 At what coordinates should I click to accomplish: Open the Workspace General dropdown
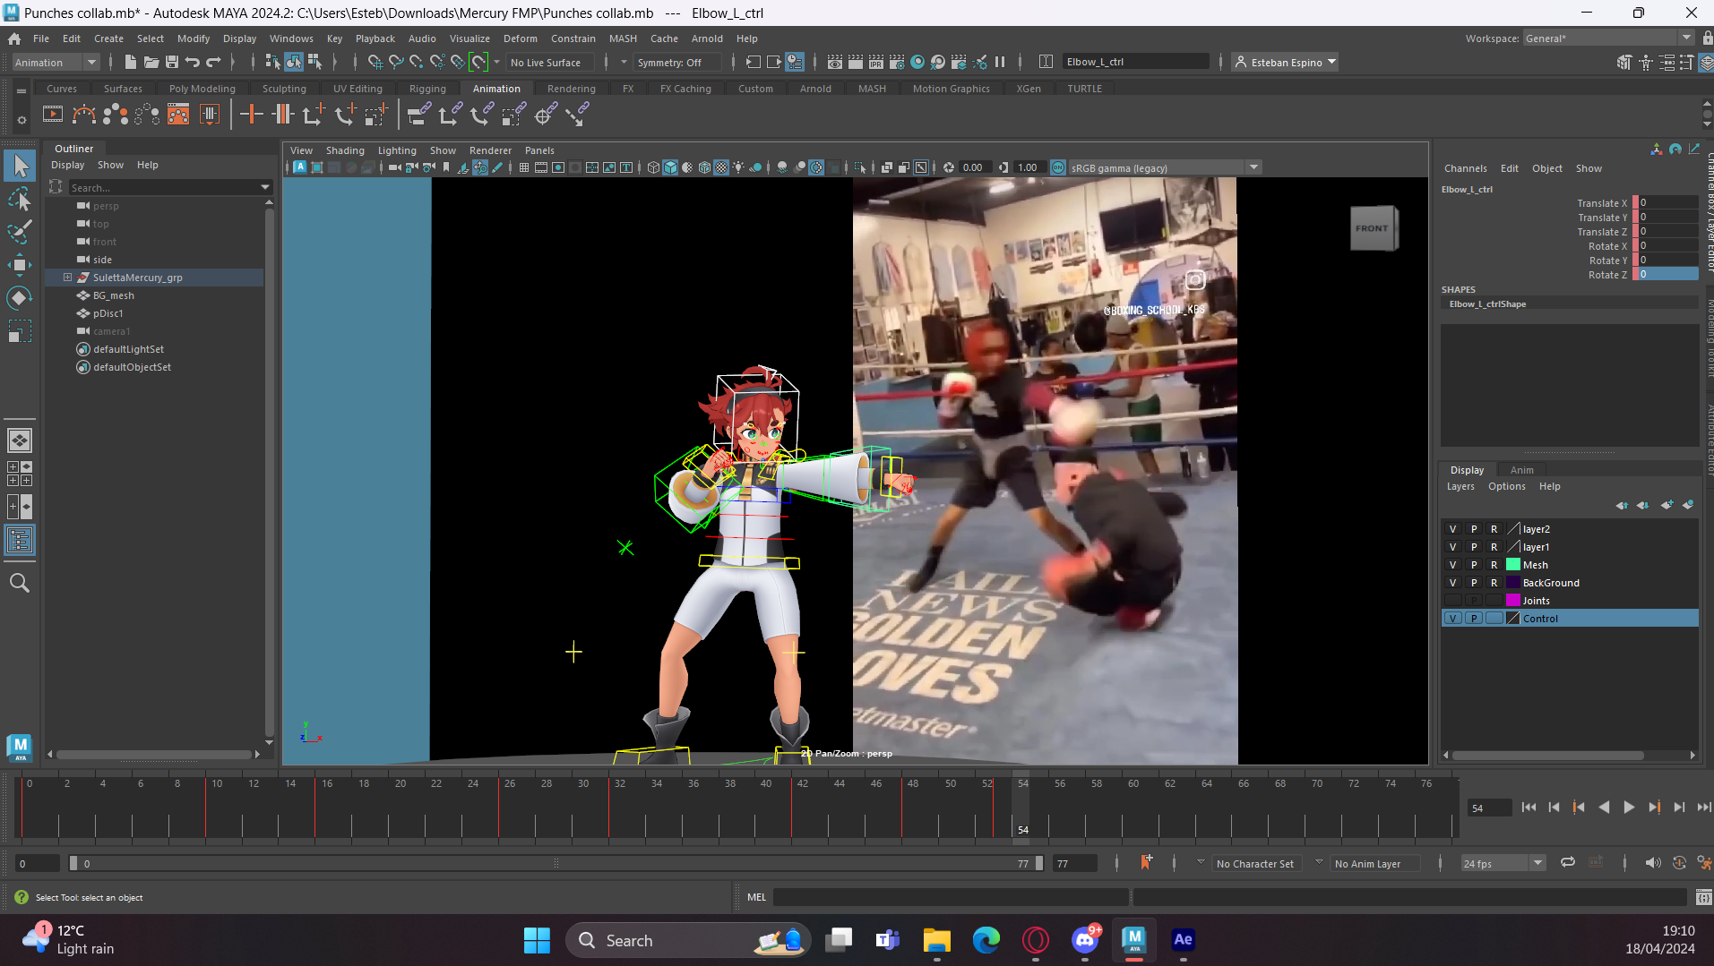click(1607, 38)
